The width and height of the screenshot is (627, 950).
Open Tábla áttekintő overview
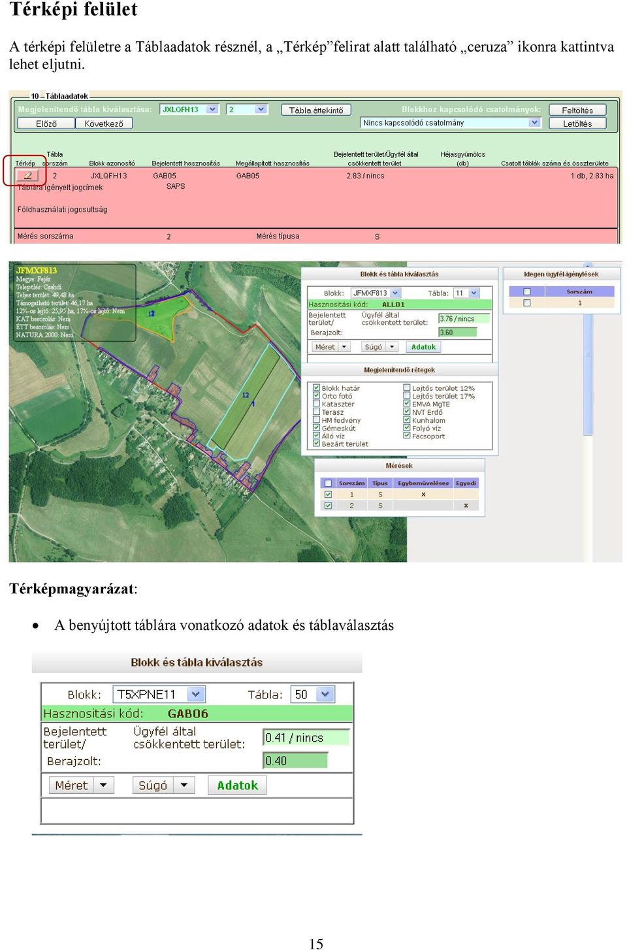click(316, 110)
